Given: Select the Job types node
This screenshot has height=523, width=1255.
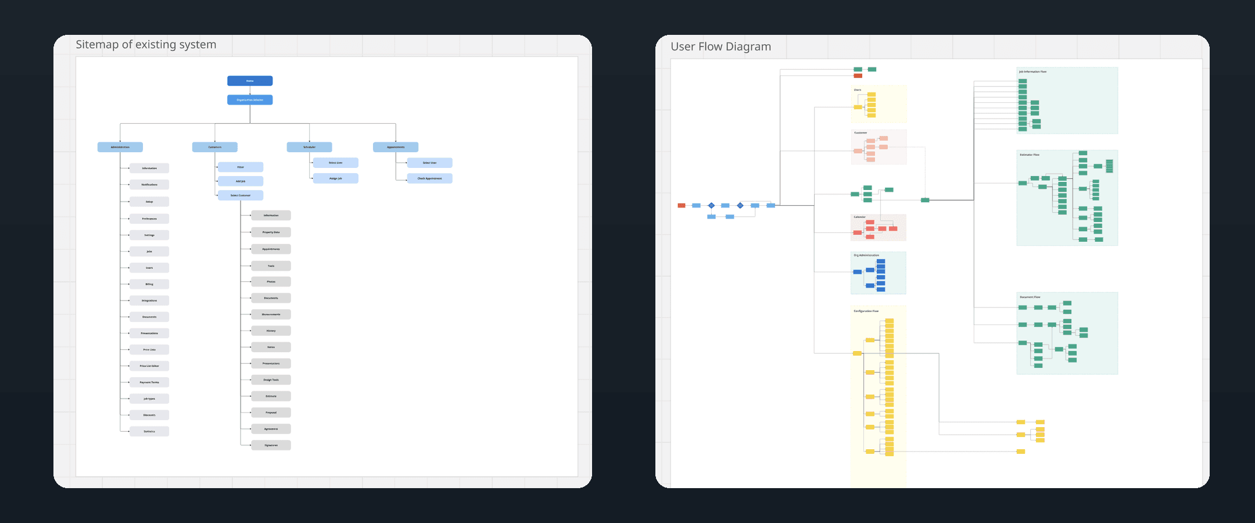Looking at the screenshot, I should (x=149, y=399).
